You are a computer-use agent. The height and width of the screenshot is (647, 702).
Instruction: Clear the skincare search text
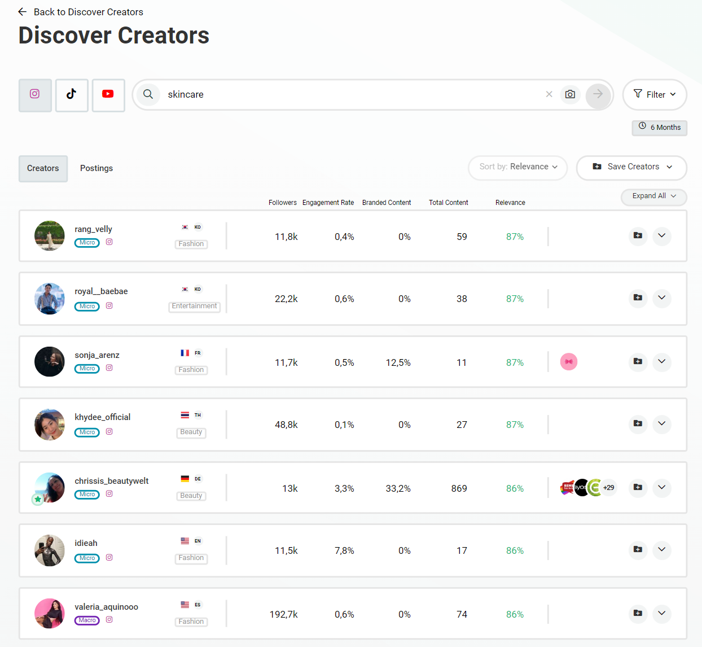click(x=549, y=94)
